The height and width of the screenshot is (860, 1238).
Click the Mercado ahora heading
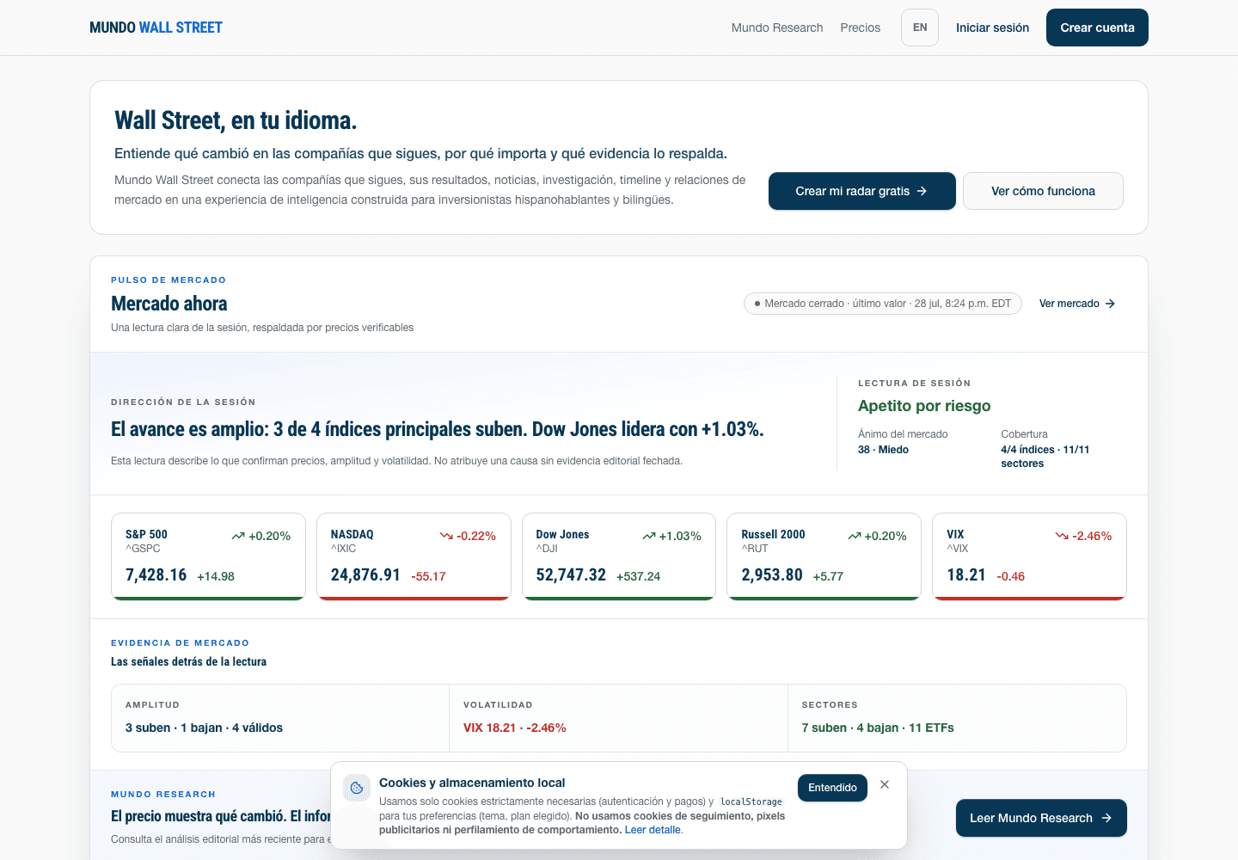pyautogui.click(x=169, y=304)
